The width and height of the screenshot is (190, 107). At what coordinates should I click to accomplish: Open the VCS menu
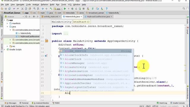[x=69, y=5]
